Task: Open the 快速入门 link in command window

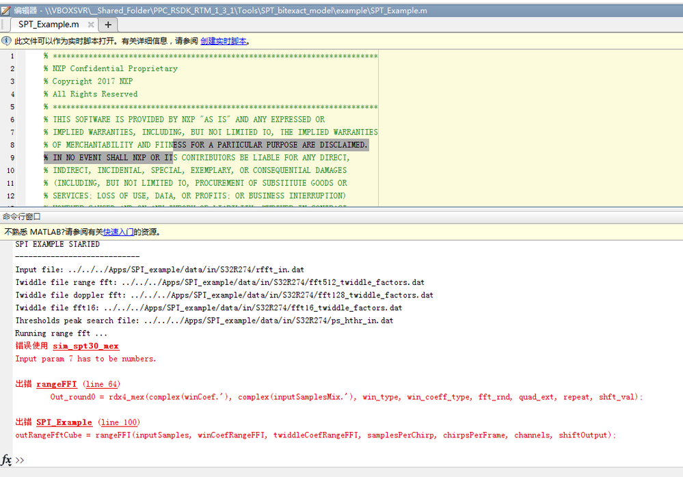Action: [118, 232]
